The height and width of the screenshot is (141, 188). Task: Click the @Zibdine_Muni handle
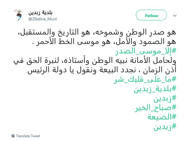(43, 19)
